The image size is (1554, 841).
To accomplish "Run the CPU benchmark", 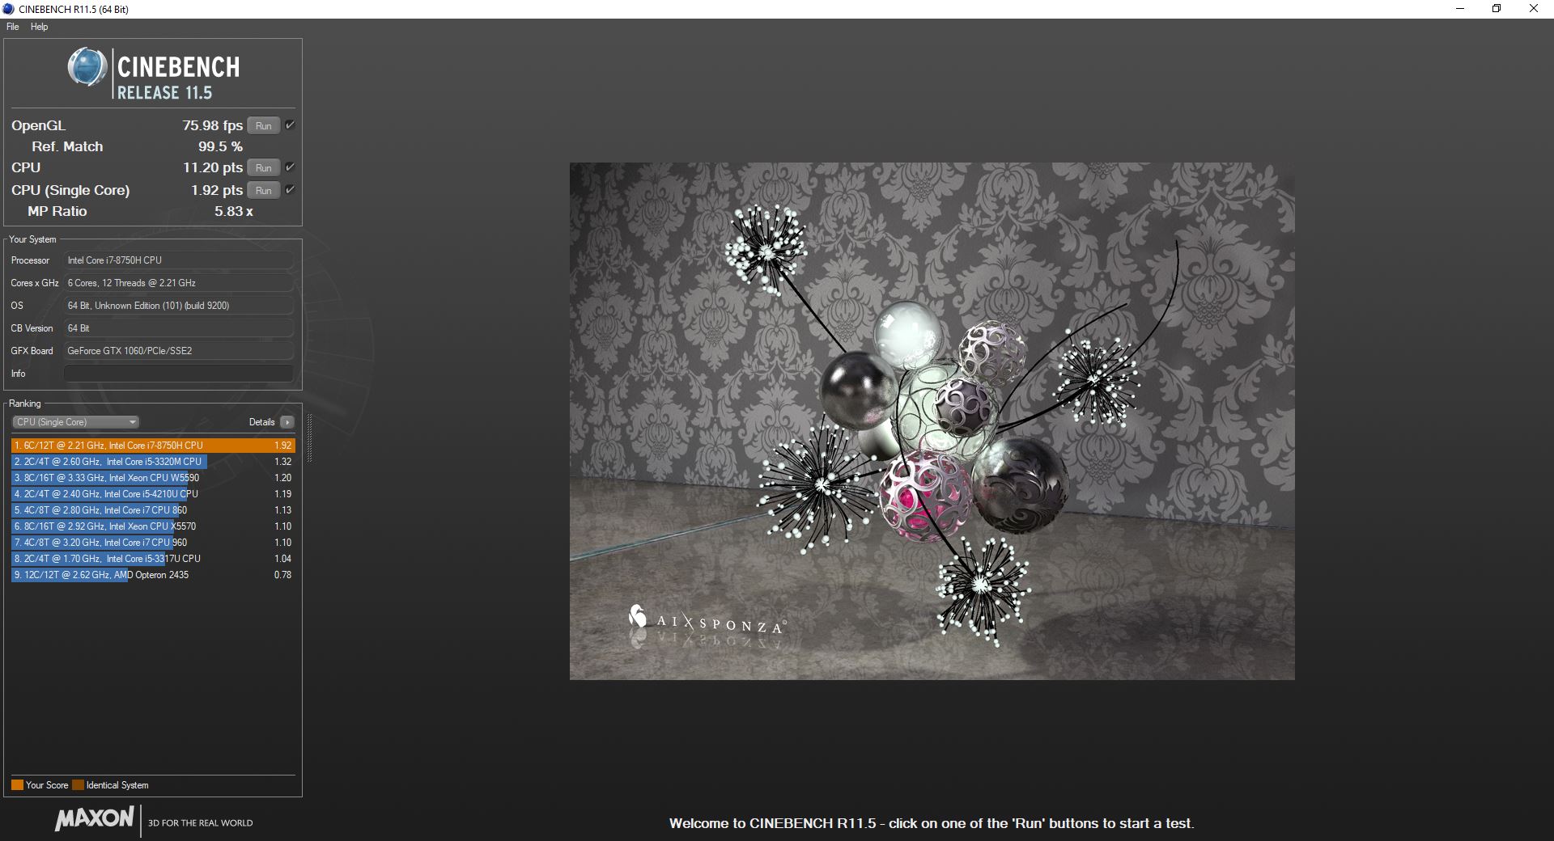I will 264,167.
